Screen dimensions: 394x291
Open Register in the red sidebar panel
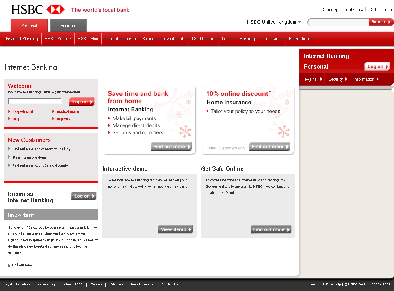pyautogui.click(x=312, y=79)
